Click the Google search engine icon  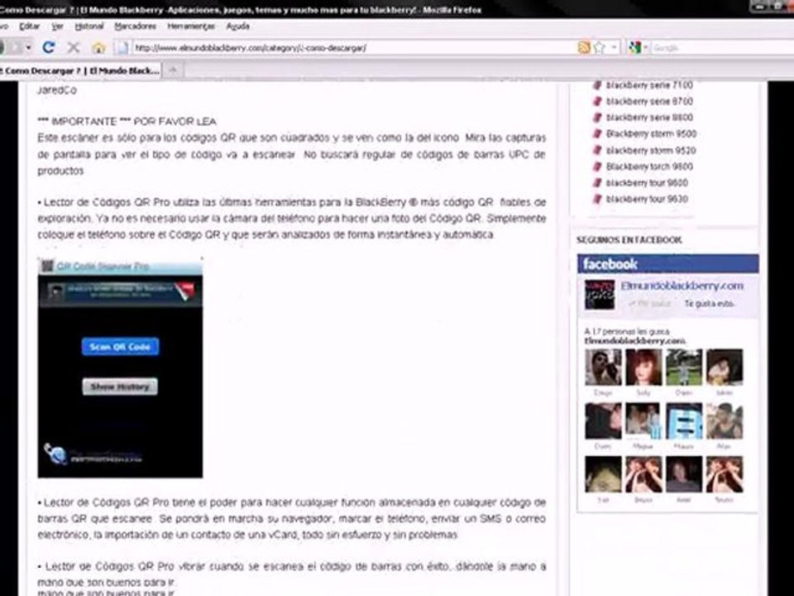pyautogui.click(x=634, y=48)
